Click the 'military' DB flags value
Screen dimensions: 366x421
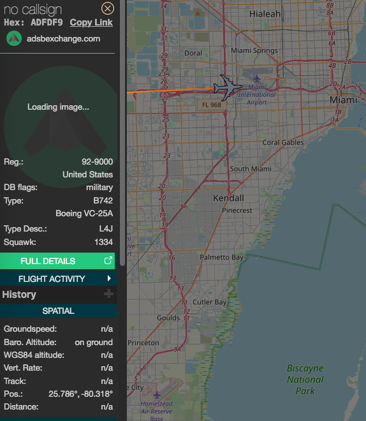point(99,188)
